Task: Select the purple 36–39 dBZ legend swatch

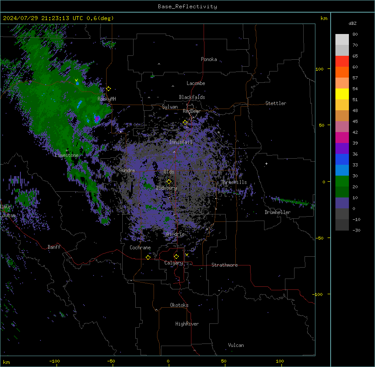Action: [x=342, y=148]
